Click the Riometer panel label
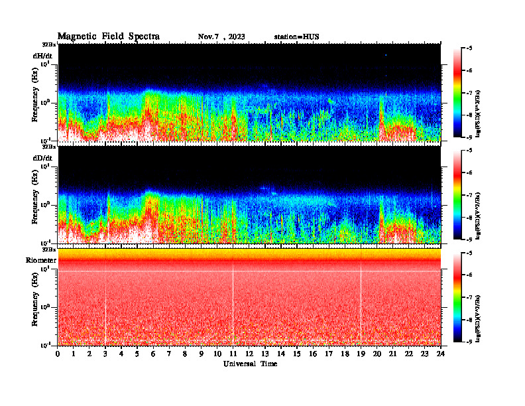Image resolution: width=525 pixels, height=406 pixels. pos(41,260)
